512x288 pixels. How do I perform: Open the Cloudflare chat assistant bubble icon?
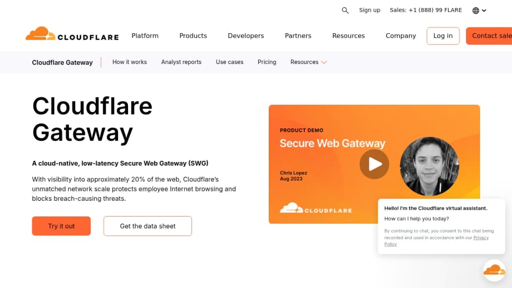click(x=494, y=270)
